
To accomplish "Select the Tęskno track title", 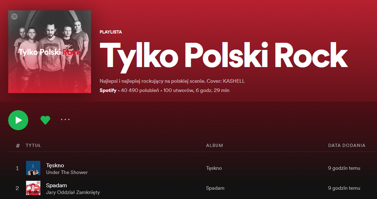I will tap(55, 165).
